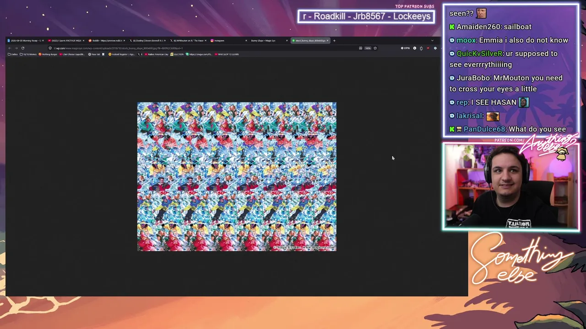Viewport: 586px width, 329px height.
Task: Bookmark this page with the star
Action: pos(375,48)
